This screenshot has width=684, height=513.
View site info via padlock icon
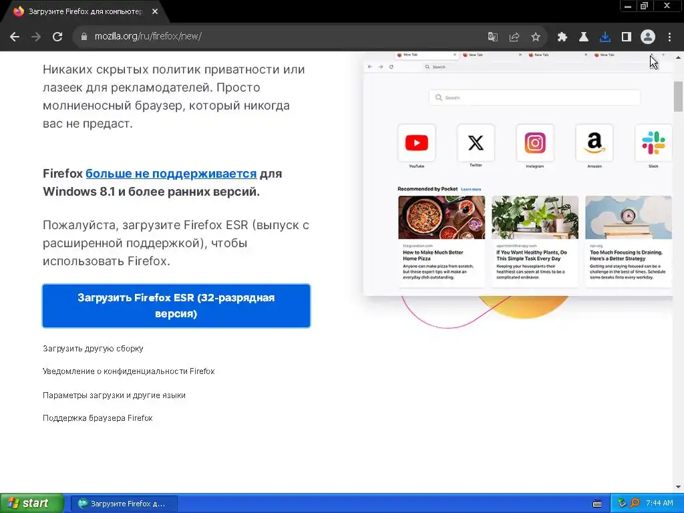(x=83, y=37)
